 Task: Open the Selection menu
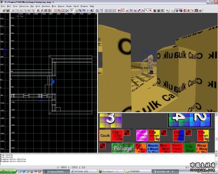pyautogui.click(x=24, y=6)
